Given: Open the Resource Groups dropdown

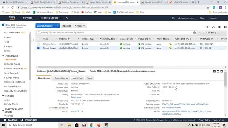Looking at the screenshot, I should point(51,18).
